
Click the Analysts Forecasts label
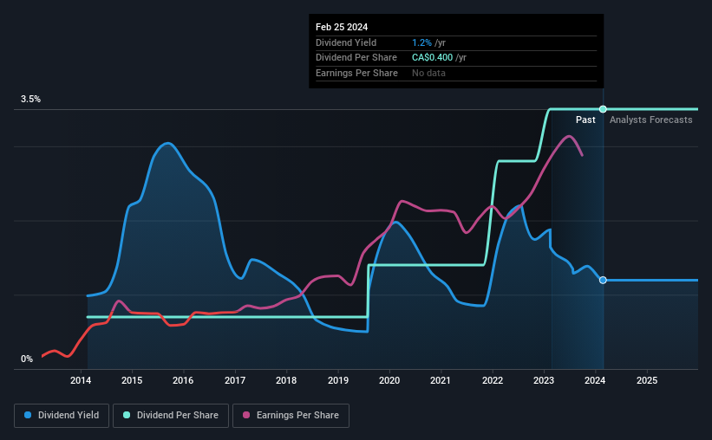650,120
